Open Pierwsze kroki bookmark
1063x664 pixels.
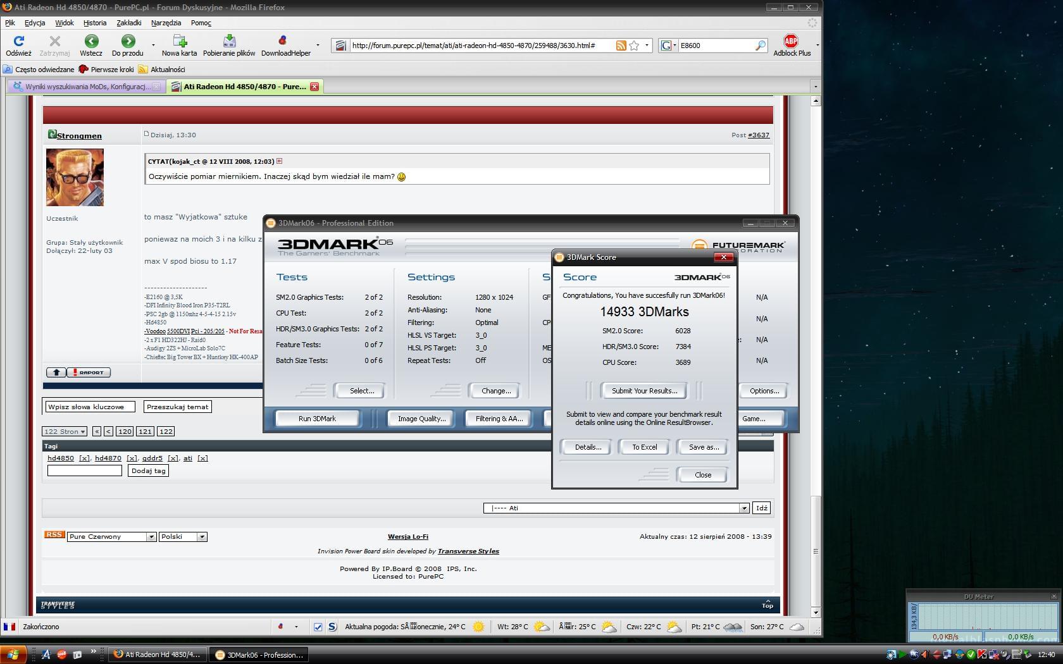click(106, 70)
